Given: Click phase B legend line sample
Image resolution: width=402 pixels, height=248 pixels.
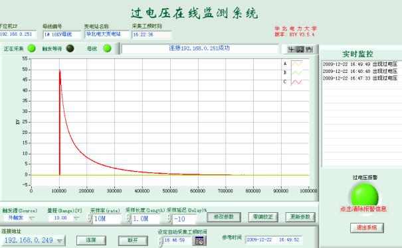Looking at the screenshot, I should (297, 73).
